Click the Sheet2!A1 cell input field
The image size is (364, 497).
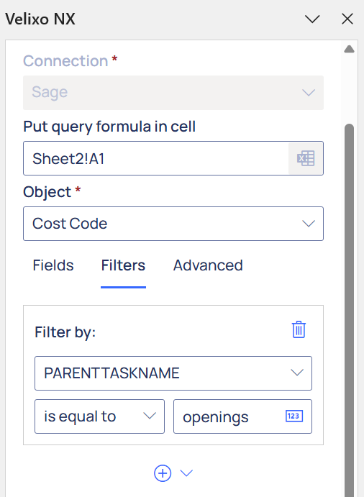pyautogui.click(x=155, y=158)
